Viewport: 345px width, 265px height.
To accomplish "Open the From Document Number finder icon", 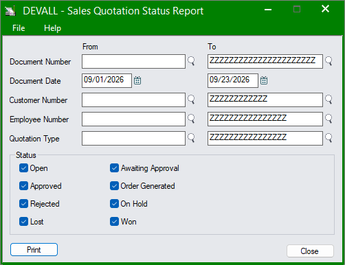I will pos(191,61).
